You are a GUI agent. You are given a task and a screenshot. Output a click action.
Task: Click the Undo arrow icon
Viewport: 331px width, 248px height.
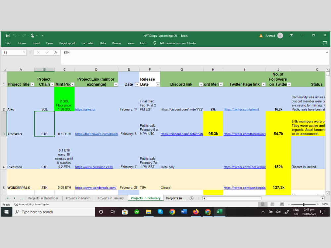(x=15, y=35)
